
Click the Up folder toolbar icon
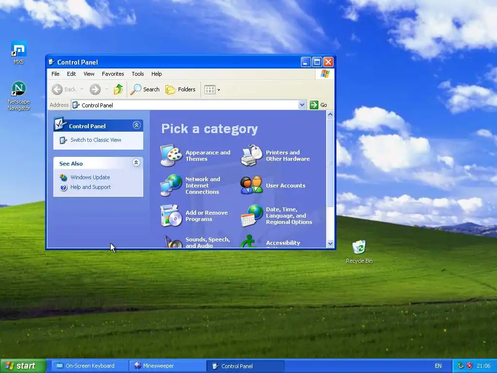pyautogui.click(x=118, y=89)
